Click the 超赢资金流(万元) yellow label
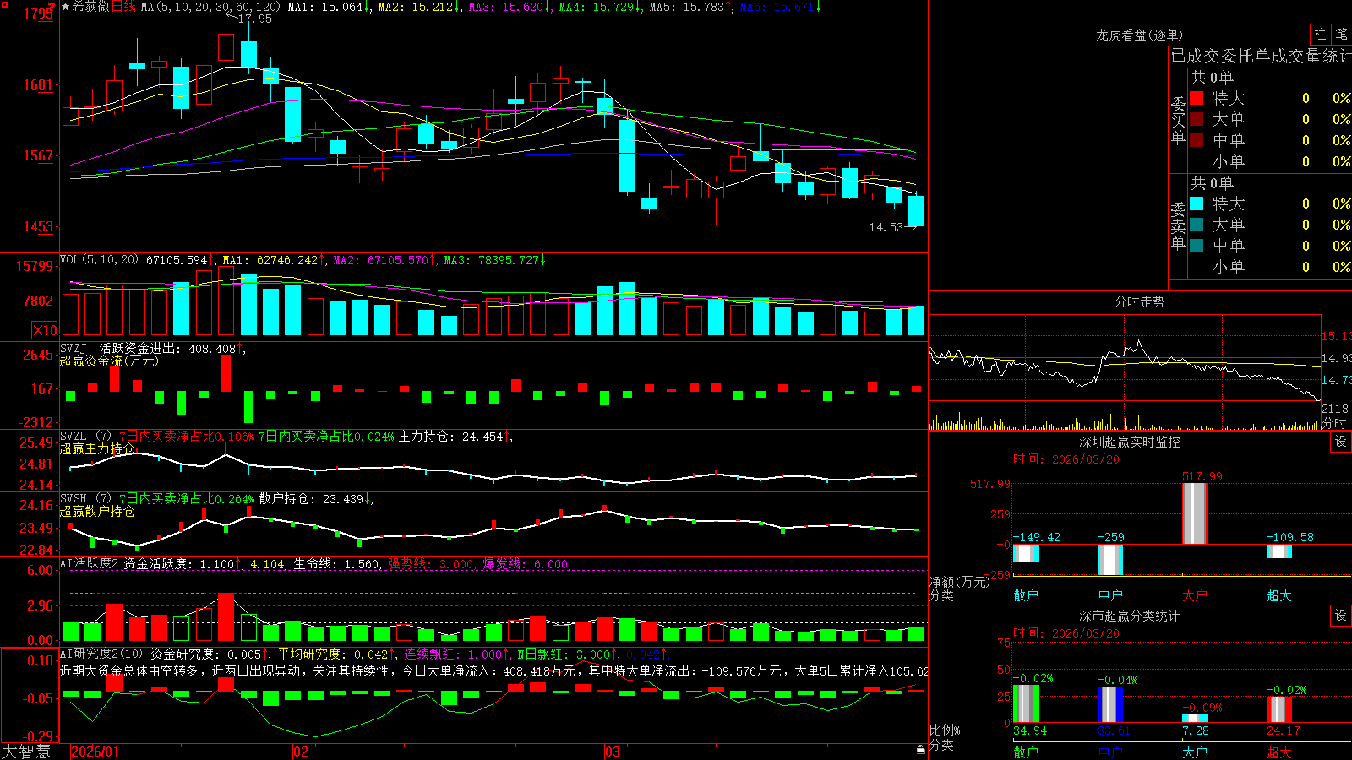The width and height of the screenshot is (1352, 760). (x=109, y=361)
